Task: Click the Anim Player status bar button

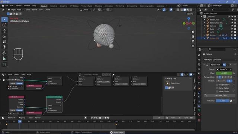Action: point(117,133)
